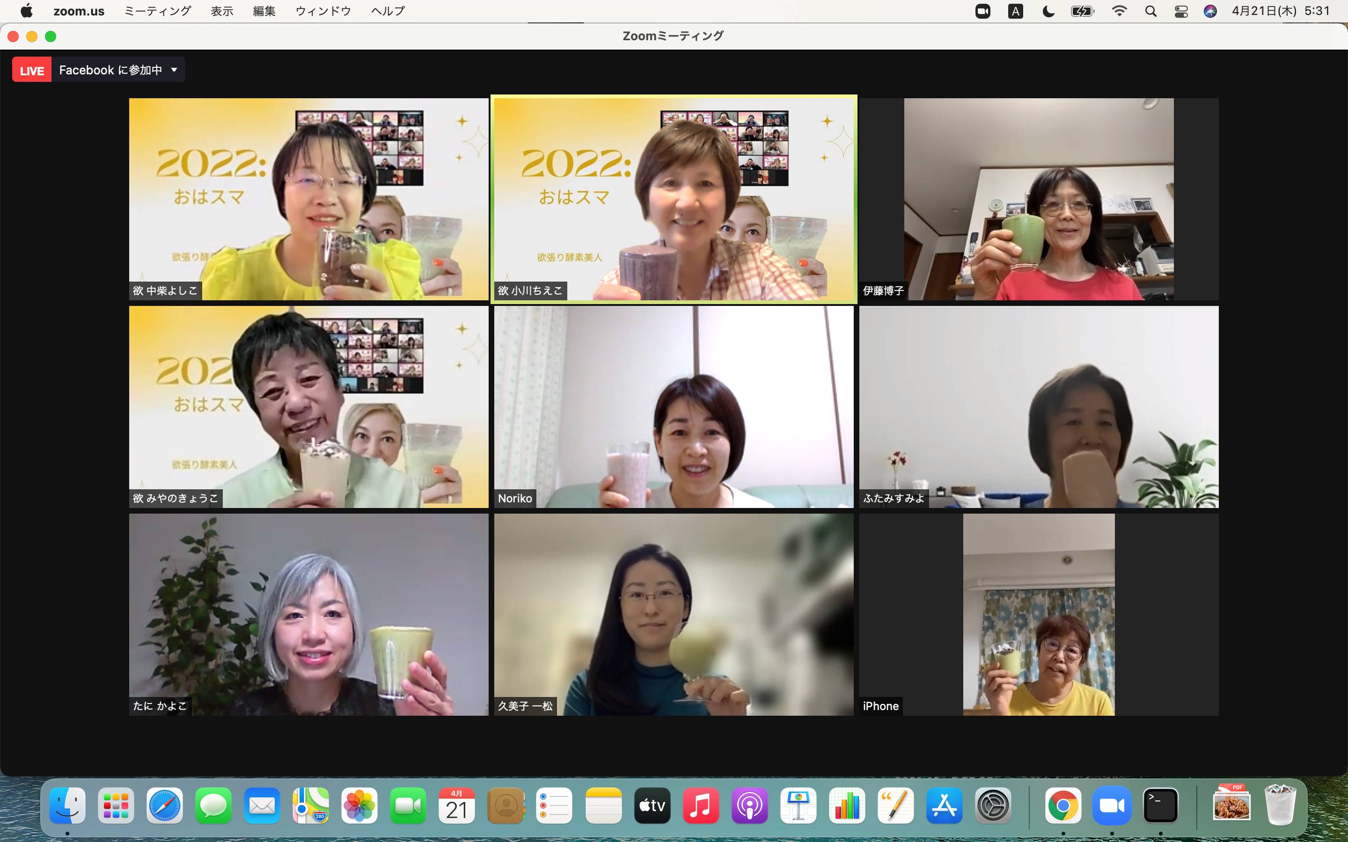Open the battery status menu
This screenshot has width=1348, height=842.
pos(1082,11)
